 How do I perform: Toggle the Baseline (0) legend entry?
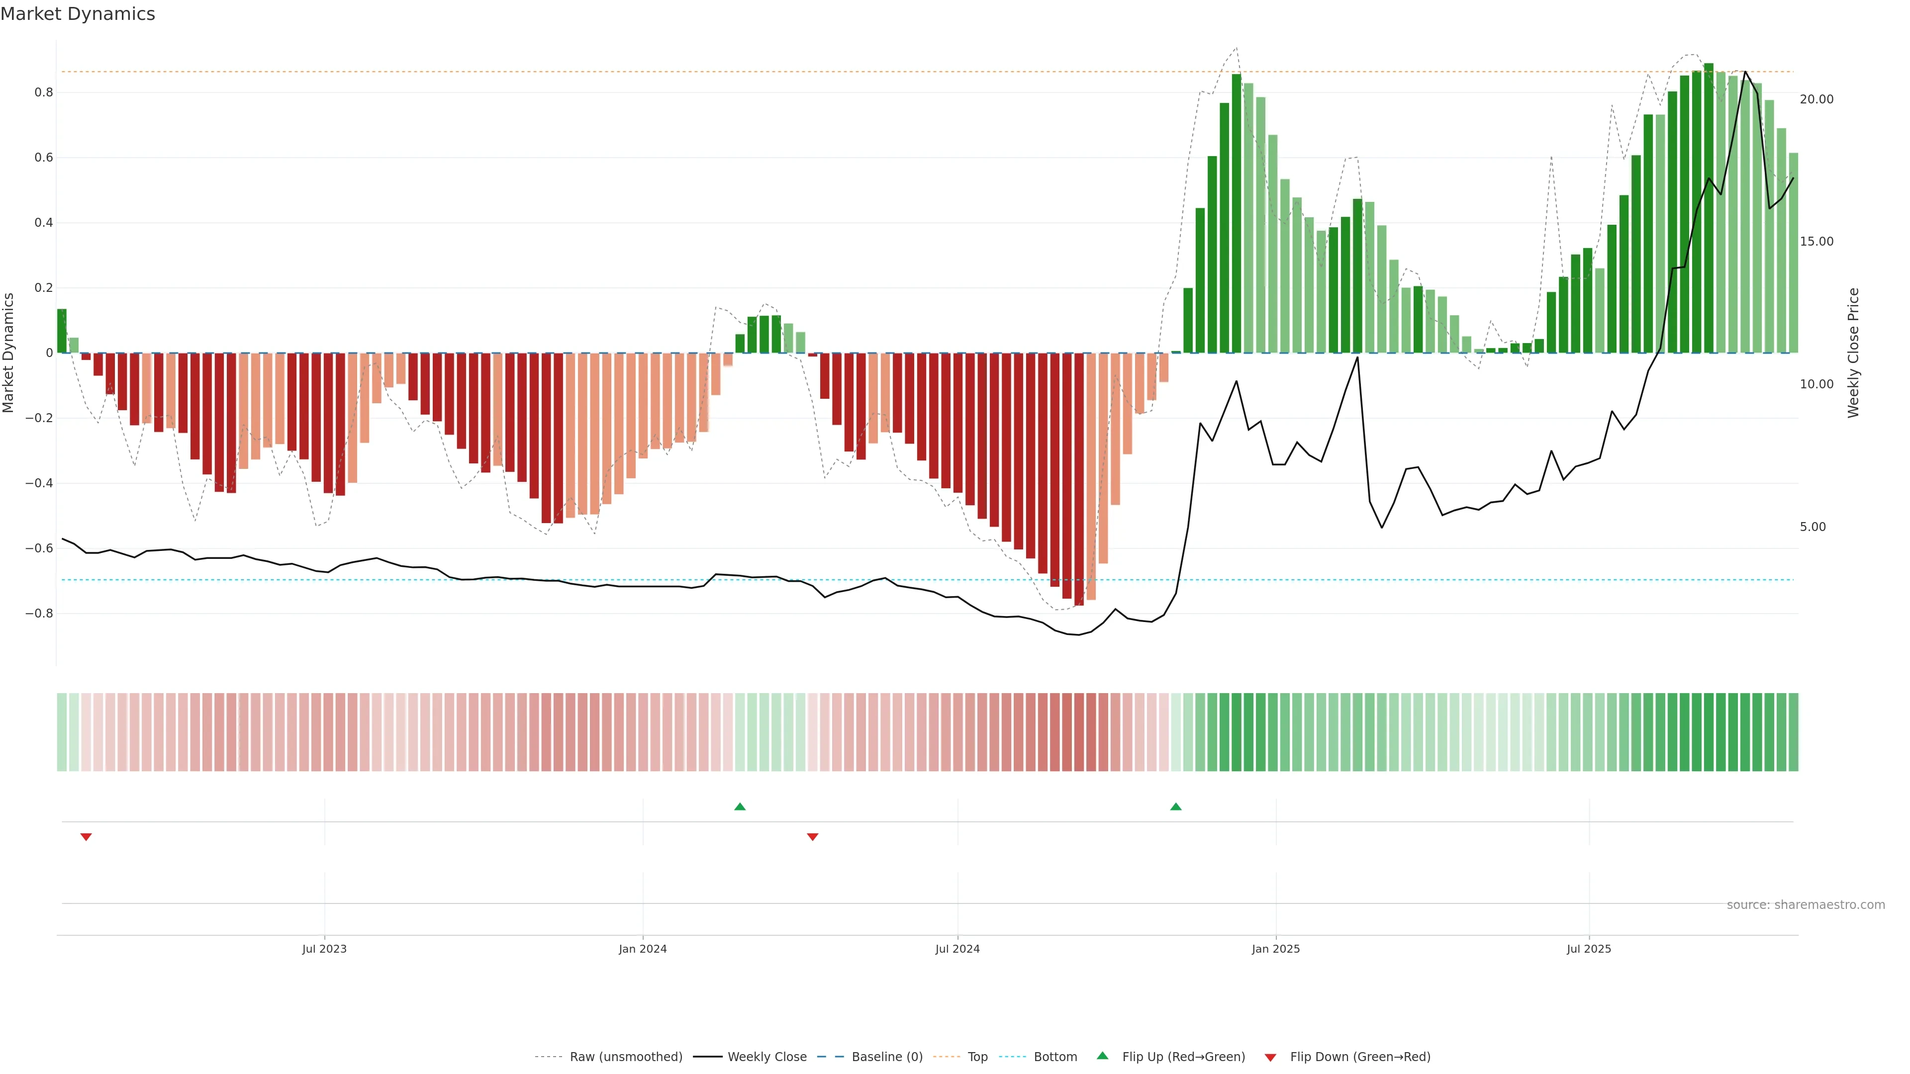887,1057
